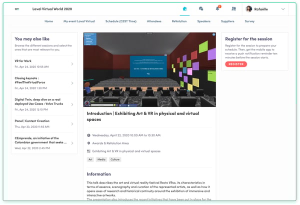Image resolution: width=300 pixels, height=205 pixels.
Task: Click the Introduction session title heading
Action: [143, 116]
